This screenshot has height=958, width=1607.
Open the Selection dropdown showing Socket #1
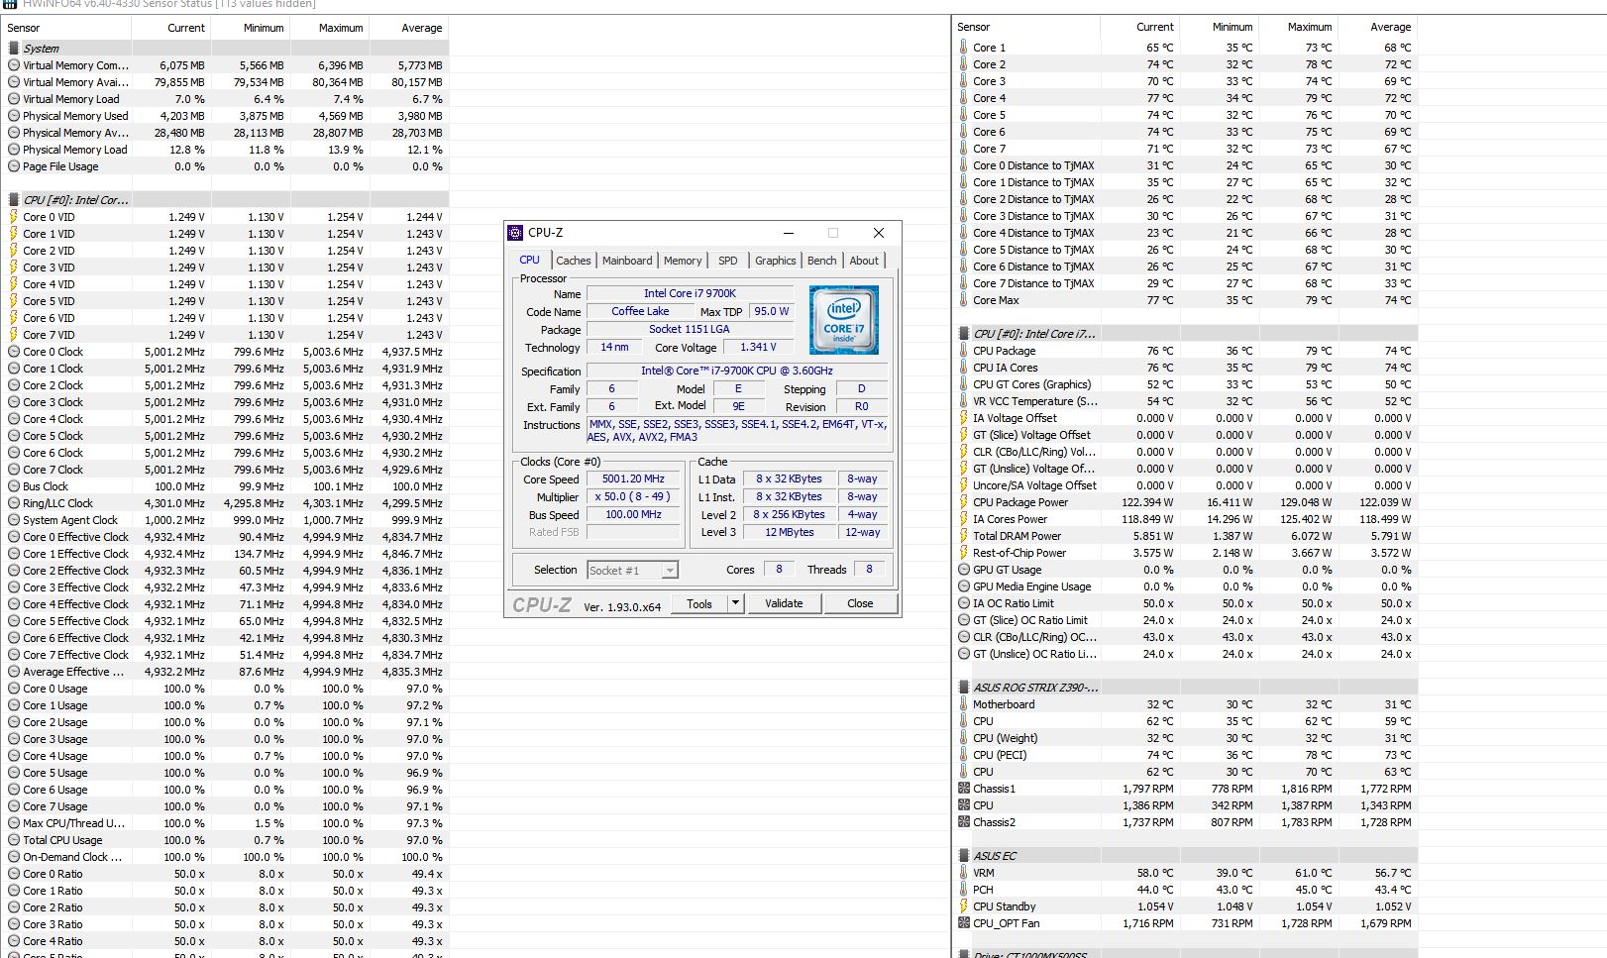point(632,571)
